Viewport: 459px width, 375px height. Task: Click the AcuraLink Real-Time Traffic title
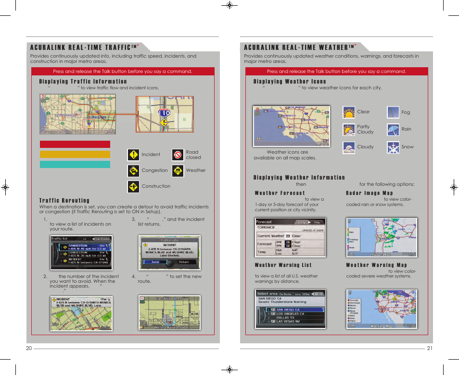[x=85, y=48]
